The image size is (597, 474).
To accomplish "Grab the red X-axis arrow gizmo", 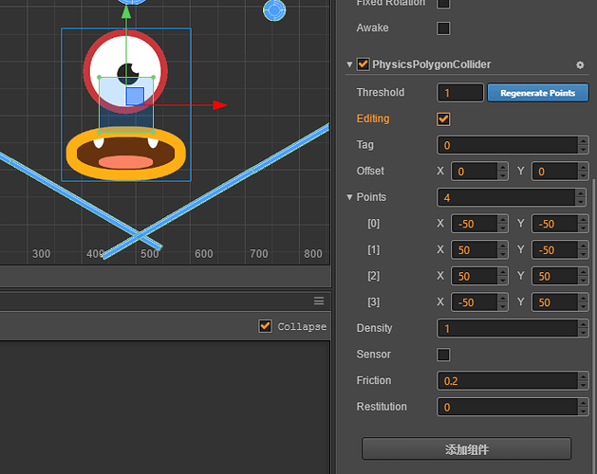I will [x=219, y=105].
